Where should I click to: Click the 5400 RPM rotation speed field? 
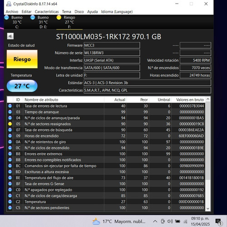pyautogui.click(x=195, y=60)
